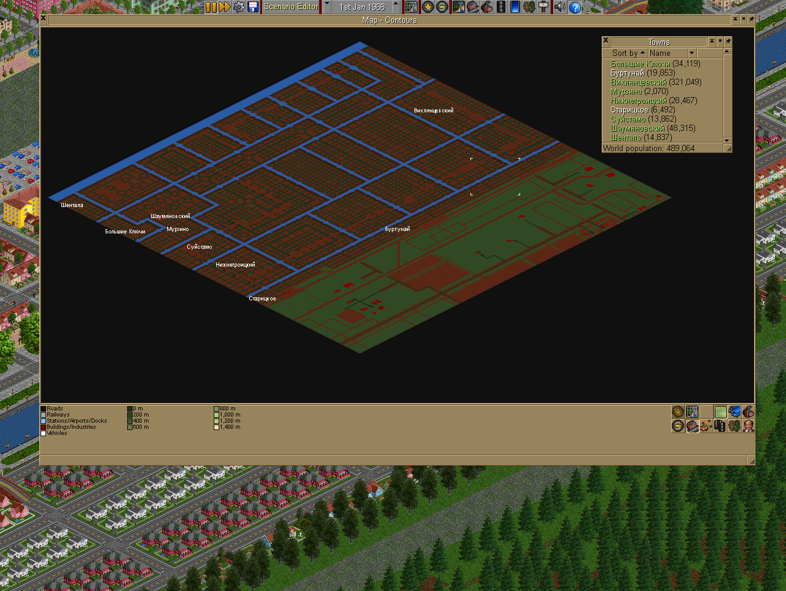This screenshot has width=786, height=591.
Task: Centre the smallmap on the current position
Action: pyautogui.click(x=692, y=412)
